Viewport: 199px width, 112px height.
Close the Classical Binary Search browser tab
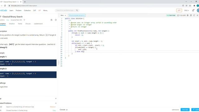pos(21,2)
